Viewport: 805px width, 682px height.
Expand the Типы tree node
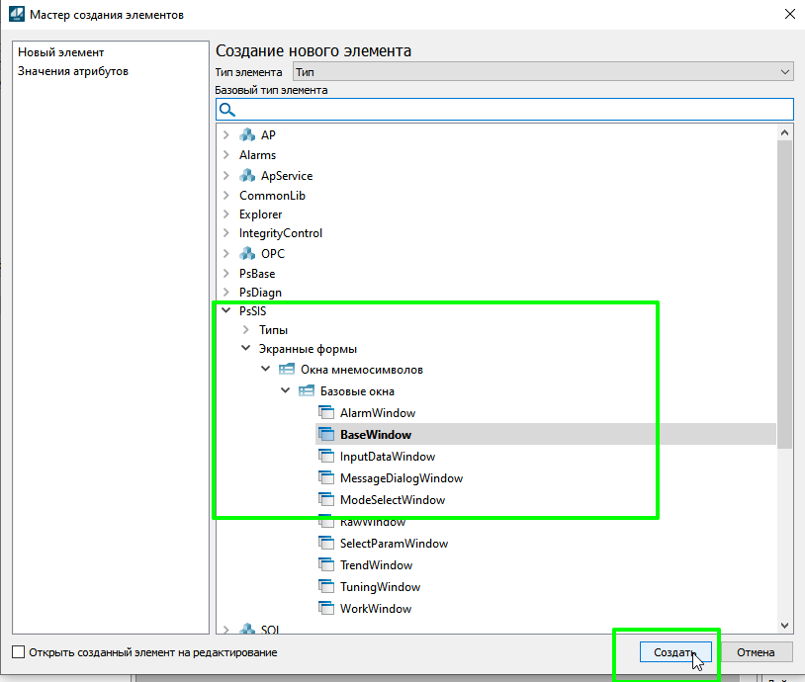click(246, 329)
